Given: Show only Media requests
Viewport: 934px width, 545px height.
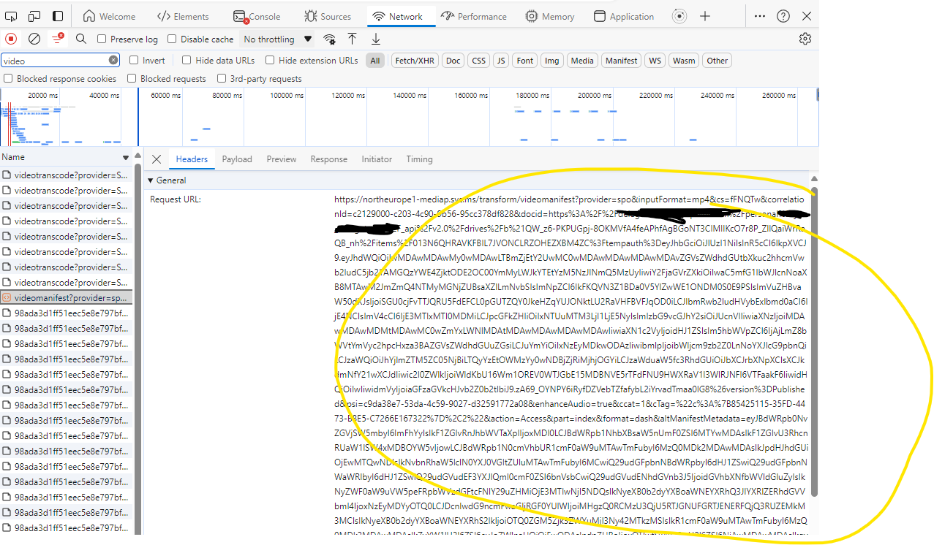Looking at the screenshot, I should [582, 60].
